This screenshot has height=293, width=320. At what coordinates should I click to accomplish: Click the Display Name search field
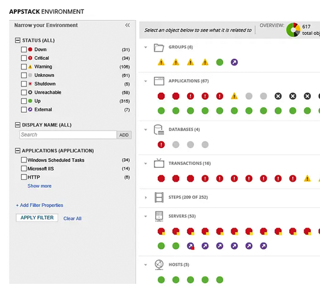(68, 135)
